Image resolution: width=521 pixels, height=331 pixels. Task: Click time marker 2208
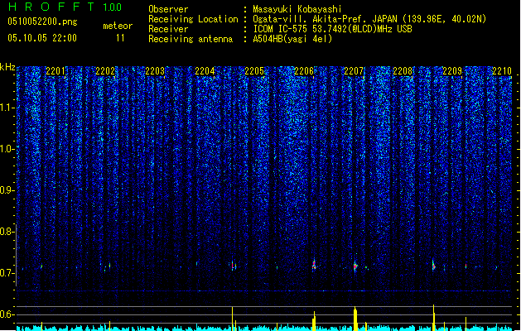[403, 71]
